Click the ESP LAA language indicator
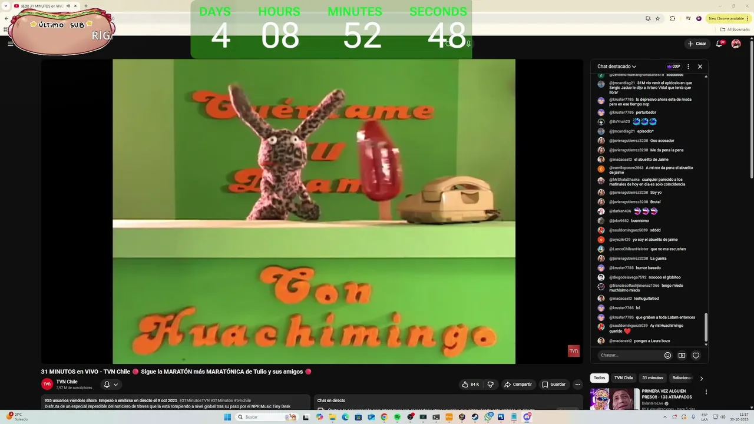Viewport: 754px width, 424px height. (x=705, y=417)
